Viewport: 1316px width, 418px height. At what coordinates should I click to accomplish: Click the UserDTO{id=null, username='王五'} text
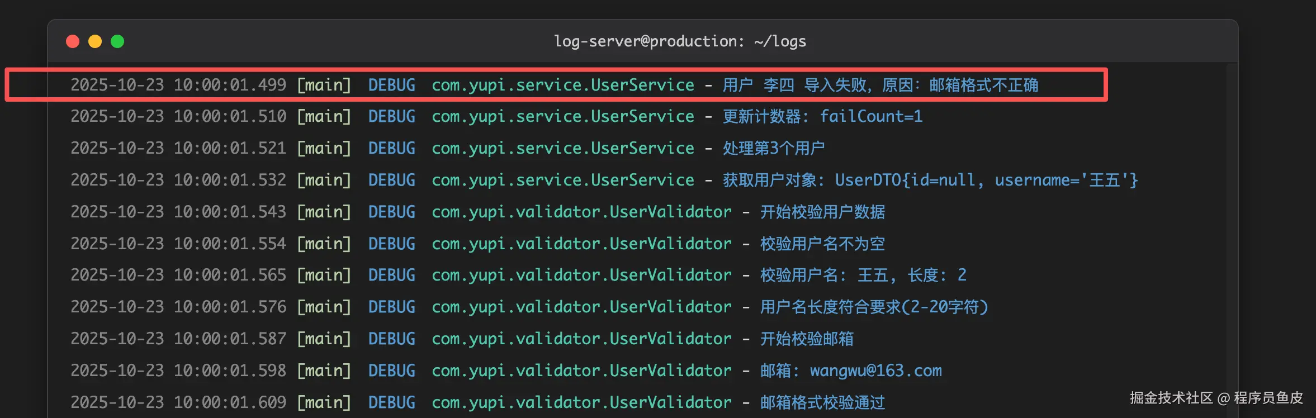pyautogui.click(x=986, y=180)
